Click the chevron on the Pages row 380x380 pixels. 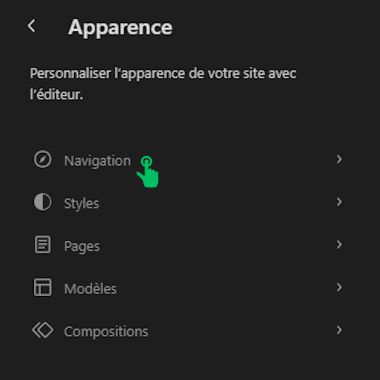(x=339, y=245)
